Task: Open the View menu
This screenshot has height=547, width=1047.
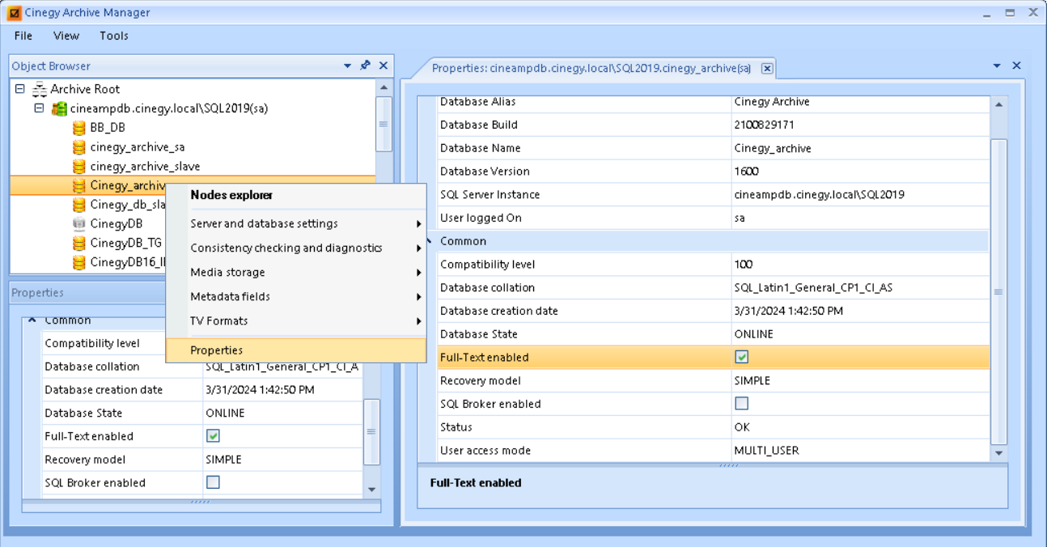Action: point(66,36)
